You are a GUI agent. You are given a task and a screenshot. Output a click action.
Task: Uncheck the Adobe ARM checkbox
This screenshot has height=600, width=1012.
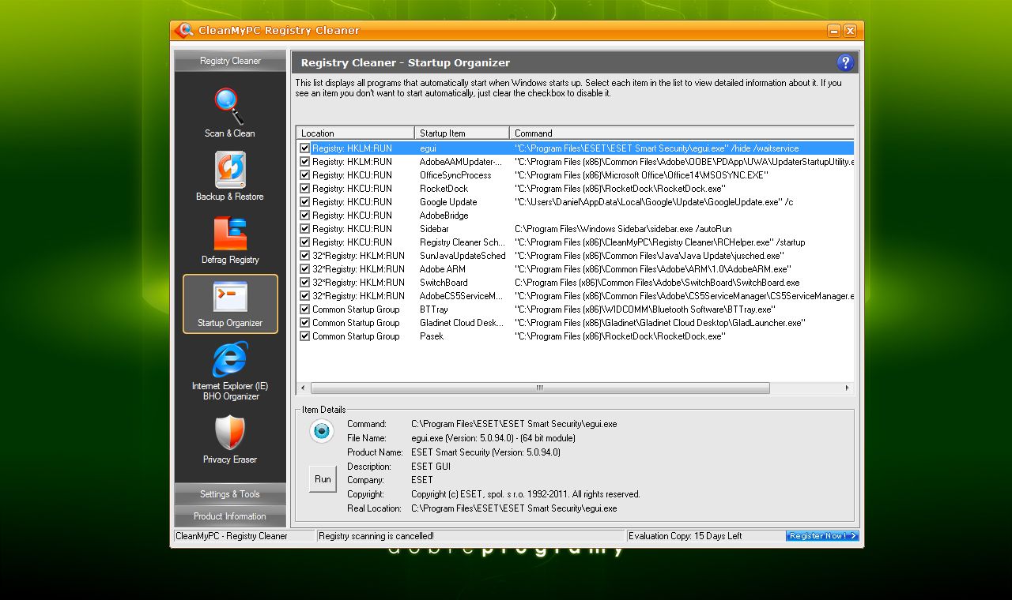click(x=304, y=268)
